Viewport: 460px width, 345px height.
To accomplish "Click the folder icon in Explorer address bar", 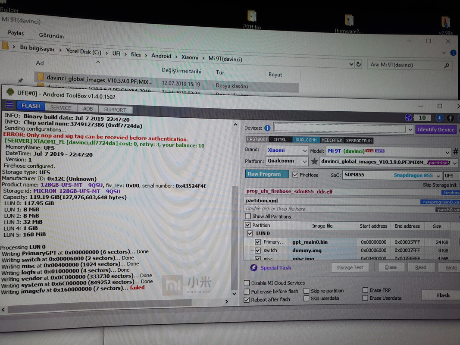I will [5, 46].
